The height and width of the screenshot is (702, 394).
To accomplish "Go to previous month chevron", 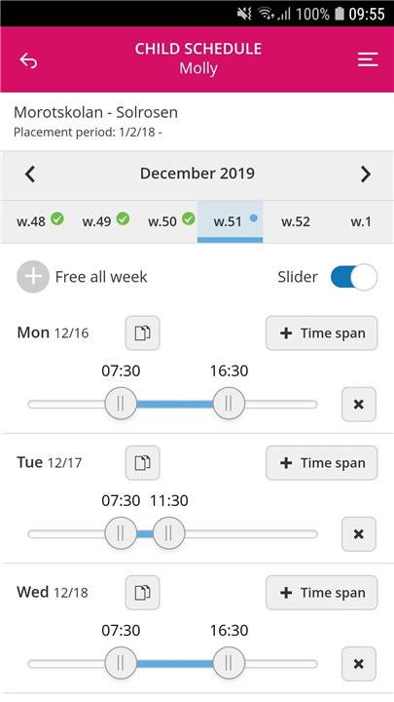I will 30,174.
